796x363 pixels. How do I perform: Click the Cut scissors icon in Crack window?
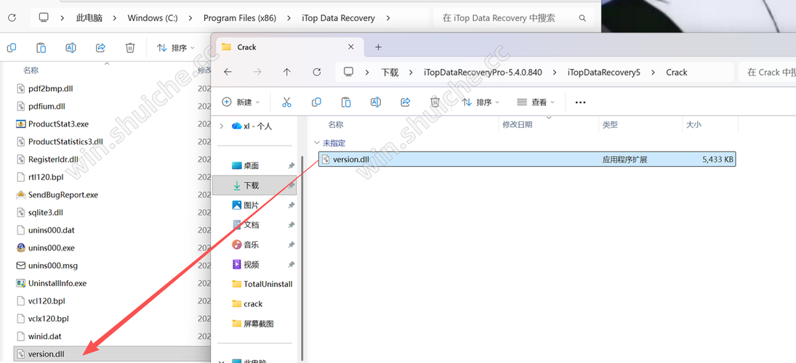(286, 102)
